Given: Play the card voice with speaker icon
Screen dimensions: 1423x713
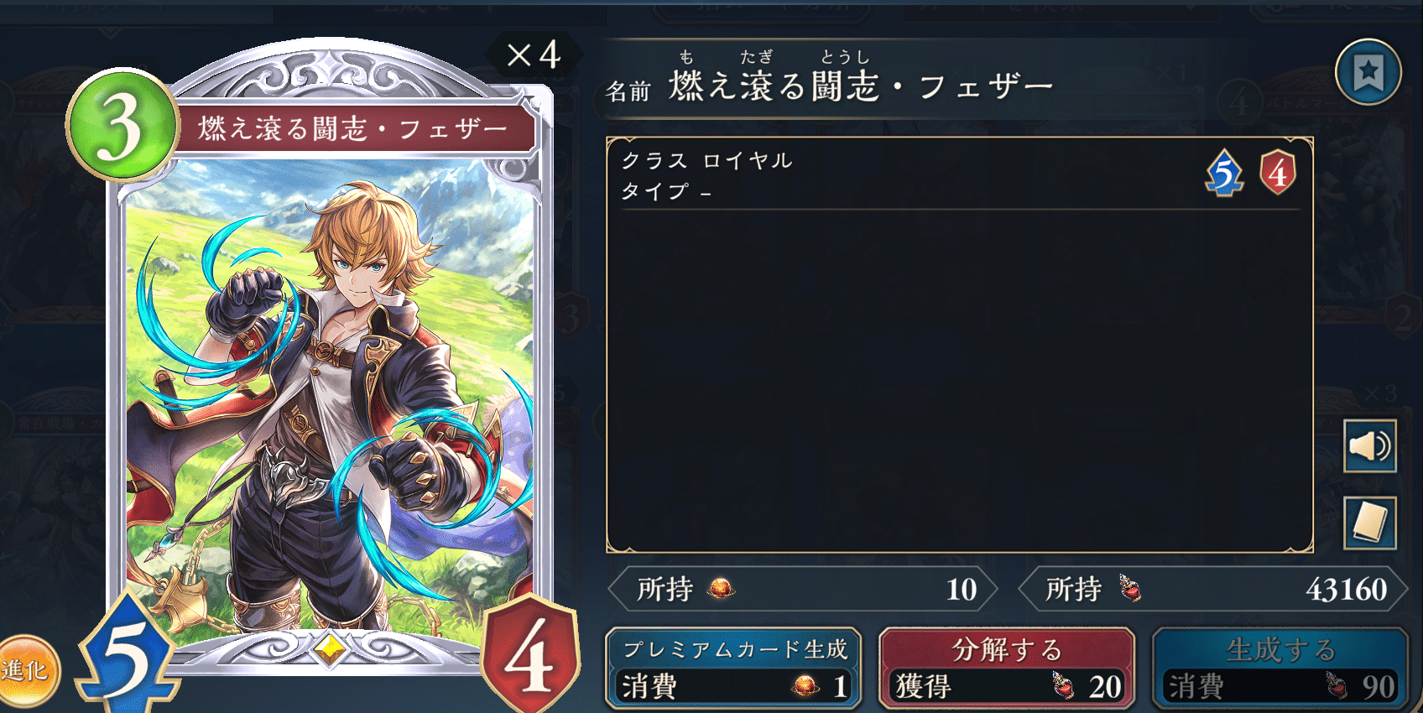Looking at the screenshot, I should tap(1369, 445).
